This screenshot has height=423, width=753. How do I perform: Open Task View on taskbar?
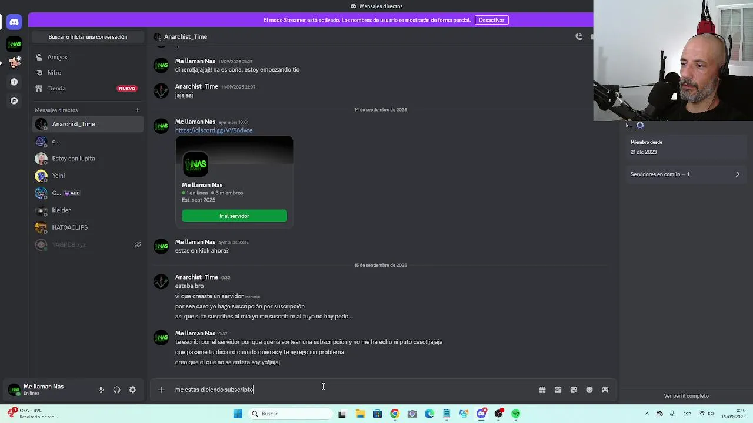342,414
